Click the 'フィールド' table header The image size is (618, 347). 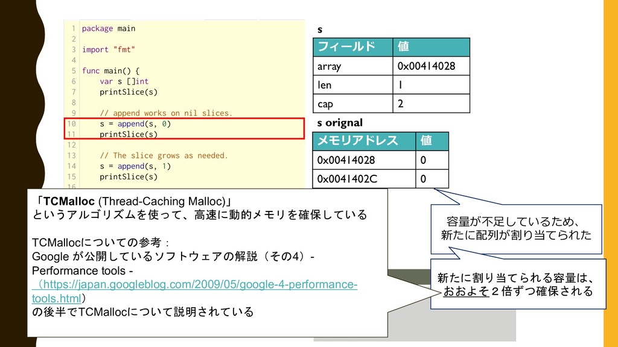click(x=352, y=47)
